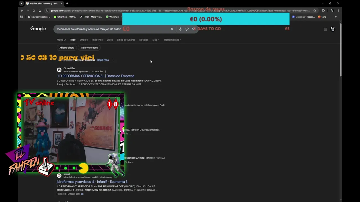The width and height of the screenshot is (360, 202).
Task: Expand the Más dropdown
Action: click(x=156, y=40)
